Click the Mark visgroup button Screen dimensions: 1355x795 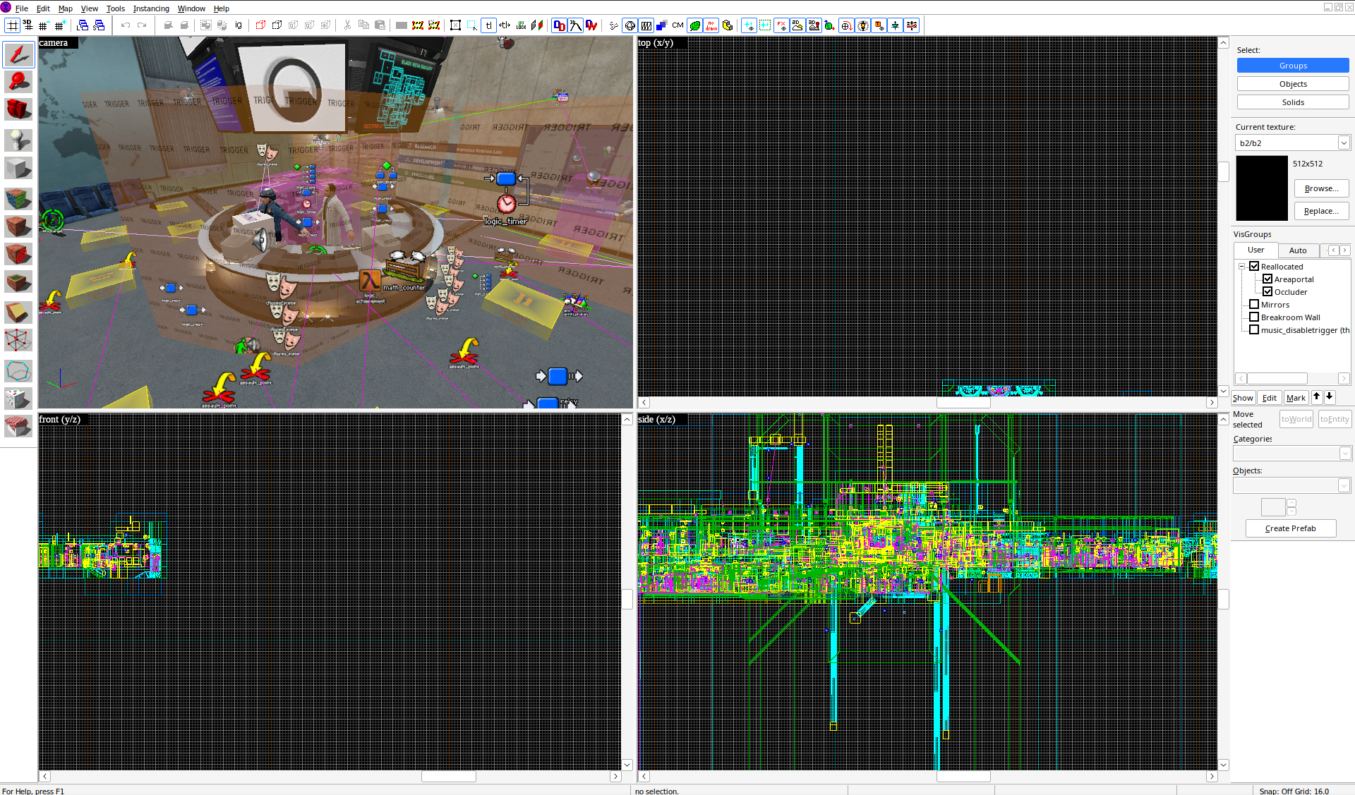[1296, 398]
